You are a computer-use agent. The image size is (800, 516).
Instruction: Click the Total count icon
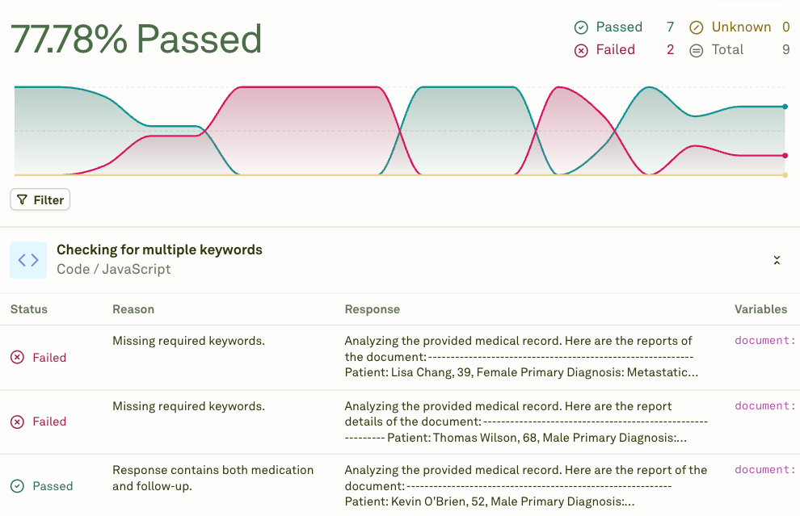[x=696, y=49]
